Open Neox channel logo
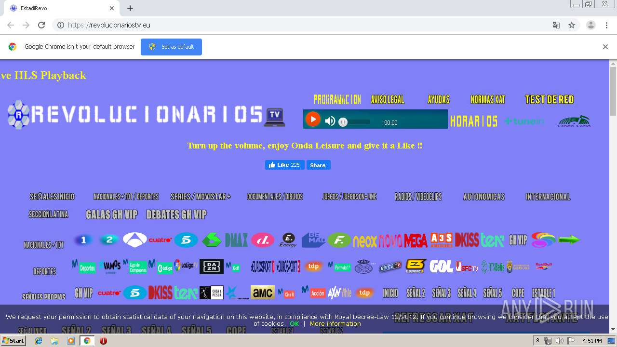Viewport: 617px width, 347px height. (x=365, y=240)
